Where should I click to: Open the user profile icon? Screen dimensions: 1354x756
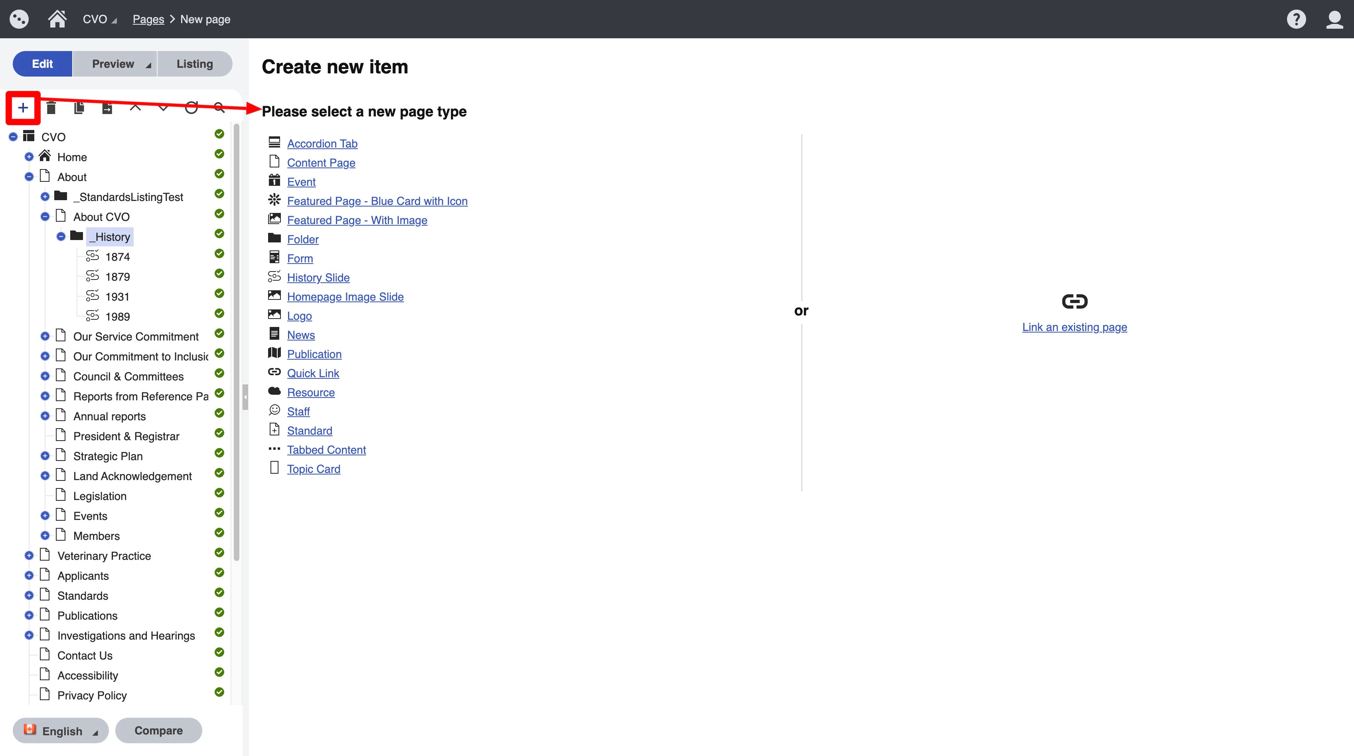(x=1334, y=20)
